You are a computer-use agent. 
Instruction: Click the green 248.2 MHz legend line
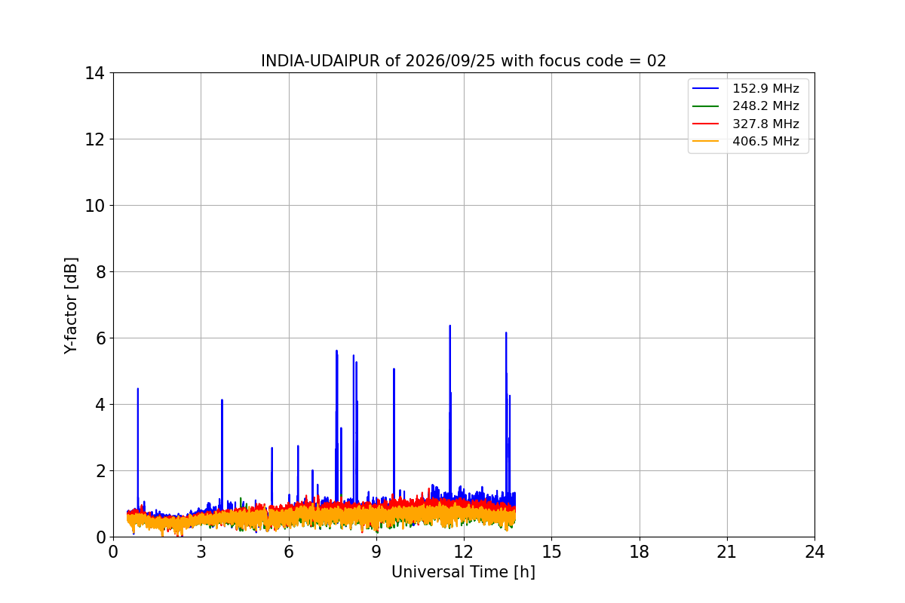tap(707, 106)
